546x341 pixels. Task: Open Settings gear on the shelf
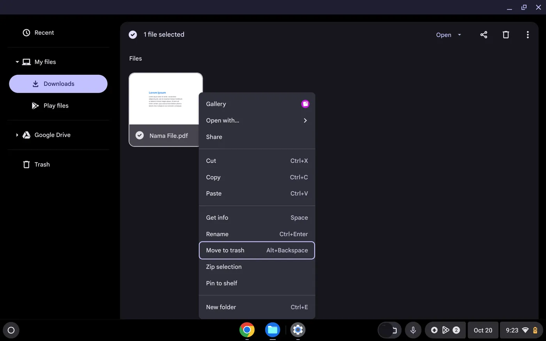point(298,330)
